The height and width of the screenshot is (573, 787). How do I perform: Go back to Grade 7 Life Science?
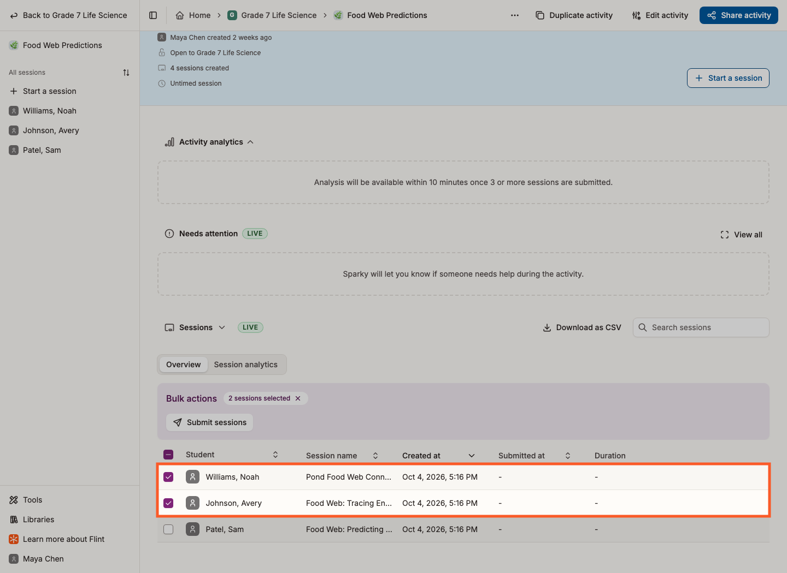69,15
